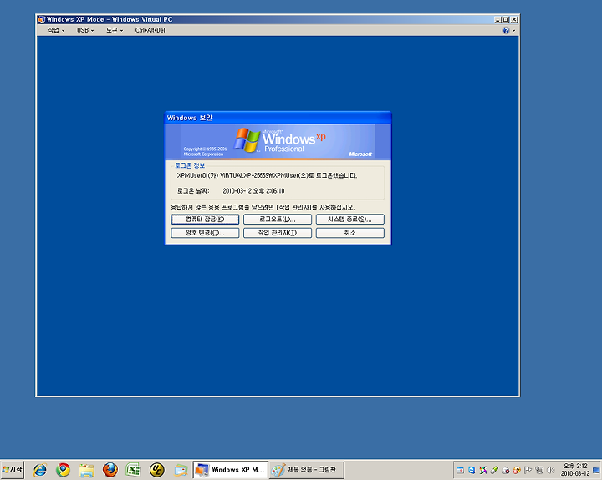Open Excel from the taskbar

point(133,470)
